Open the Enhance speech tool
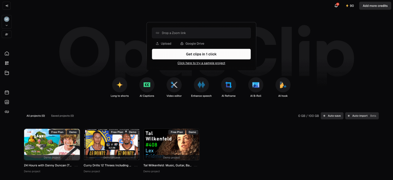This screenshot has width=393, height=180. [201, 85]
